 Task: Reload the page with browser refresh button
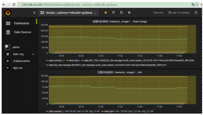14,5
